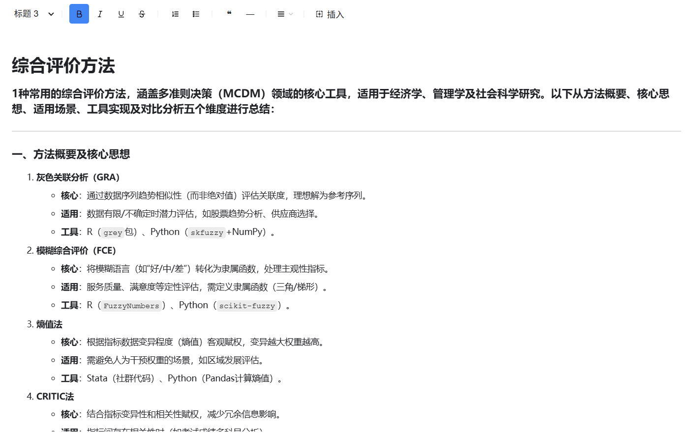
Task: Click the inline code 'scikit-fuzzy'
Action: tap(247, 306)
